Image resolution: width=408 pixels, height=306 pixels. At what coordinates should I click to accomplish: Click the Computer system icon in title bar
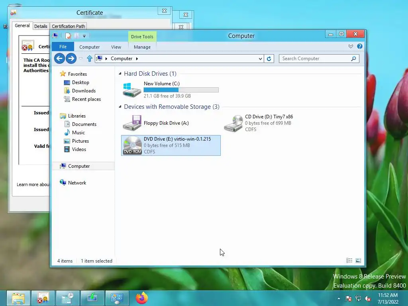(55, 35)
